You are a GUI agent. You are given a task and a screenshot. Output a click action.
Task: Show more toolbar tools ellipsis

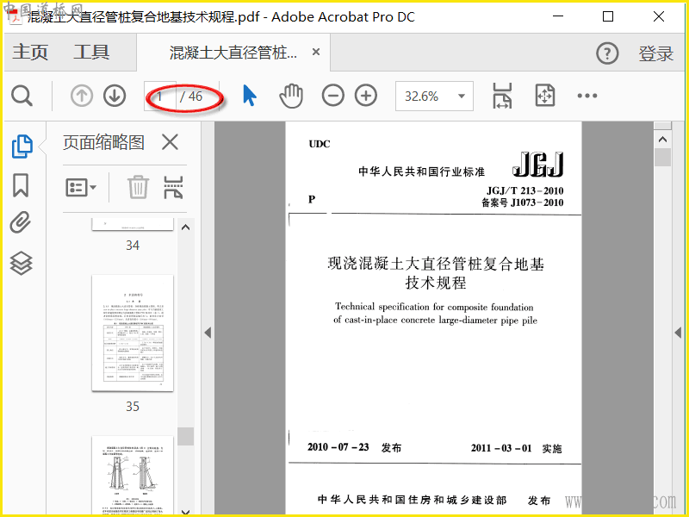[x=587, y=96]
